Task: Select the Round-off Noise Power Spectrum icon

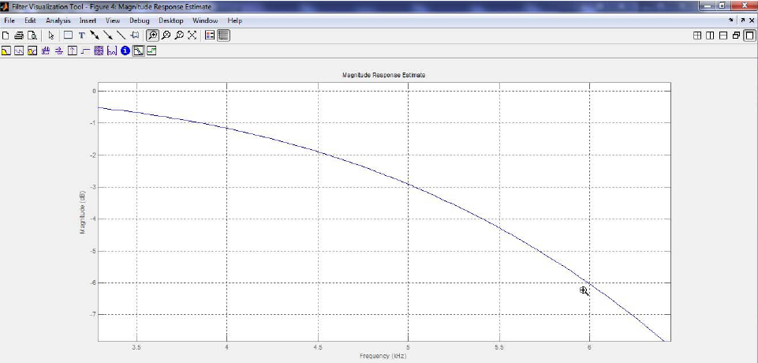Action: point(151,51)
